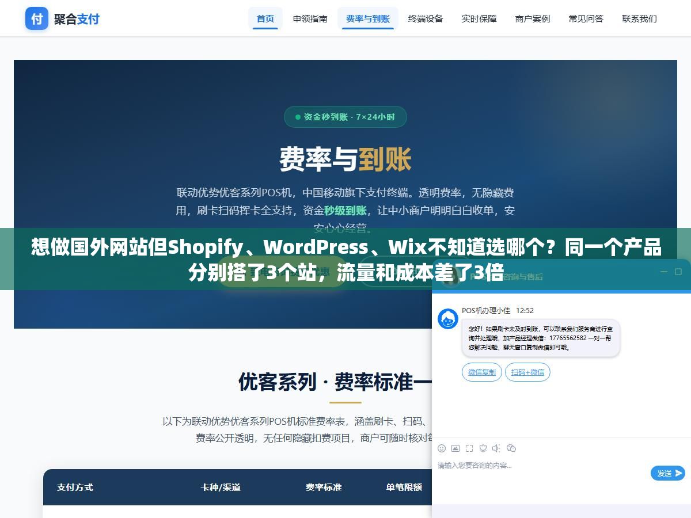This screenshot has height=518, width=691.
Task: Click the service rating icon in chat
Action: 483,448
